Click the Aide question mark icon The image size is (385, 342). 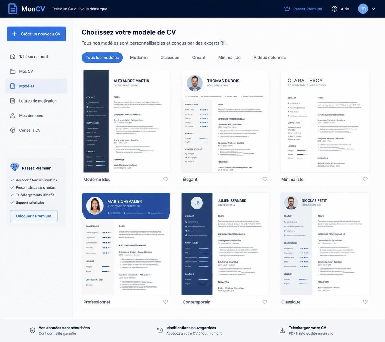[x=334, y=9]
